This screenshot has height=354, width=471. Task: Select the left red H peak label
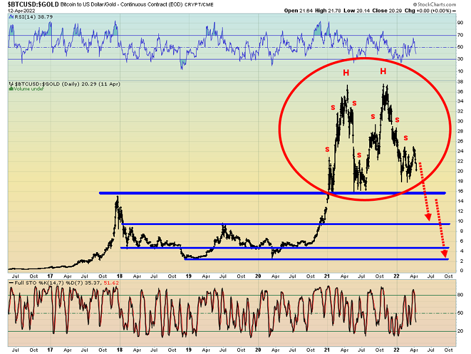[347, 72]
